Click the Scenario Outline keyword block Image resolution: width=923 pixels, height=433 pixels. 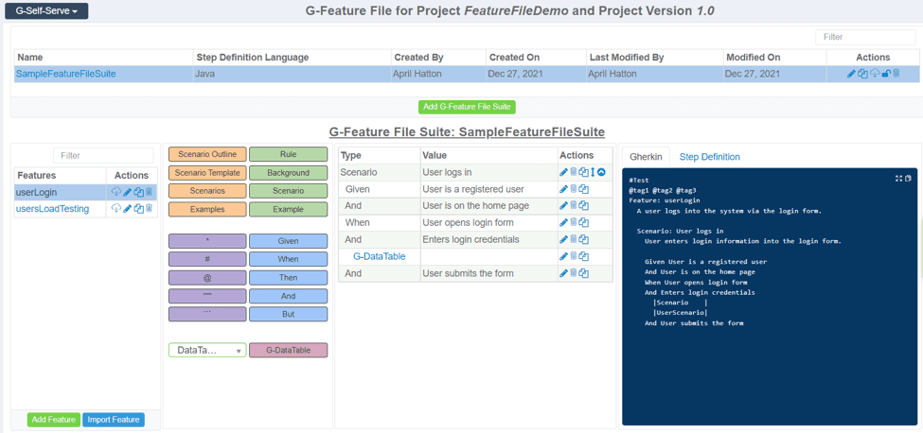(207, 154)
